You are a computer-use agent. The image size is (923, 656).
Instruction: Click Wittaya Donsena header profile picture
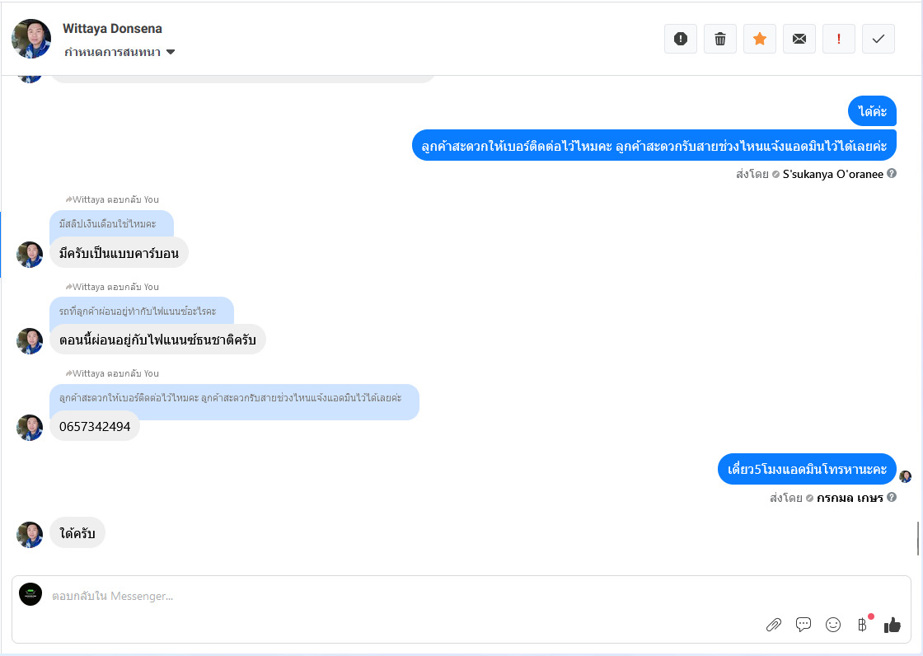[31, 39]
